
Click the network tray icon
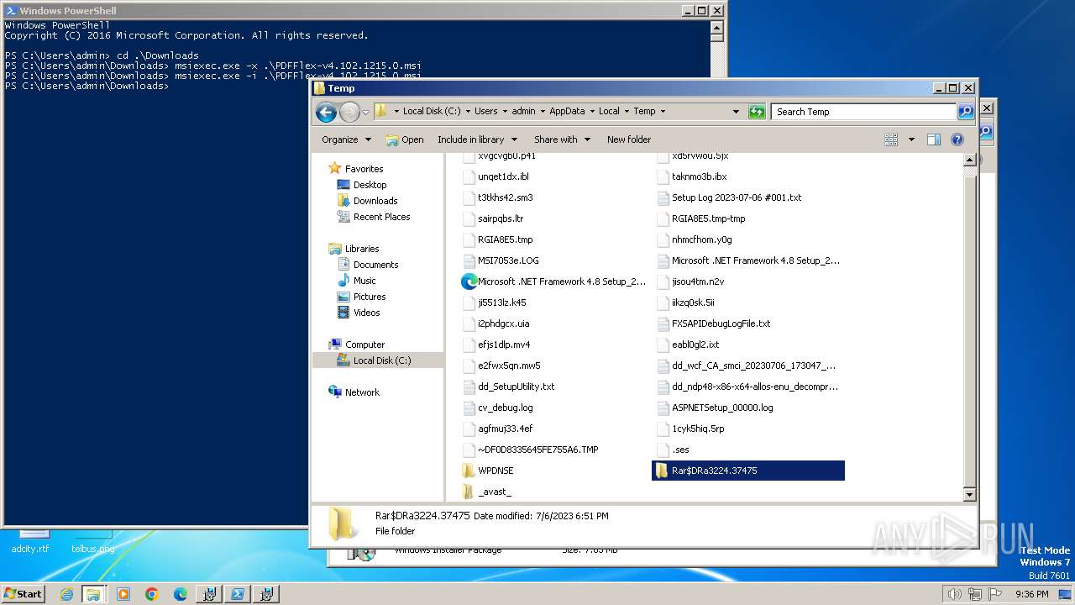coord(974,594)
